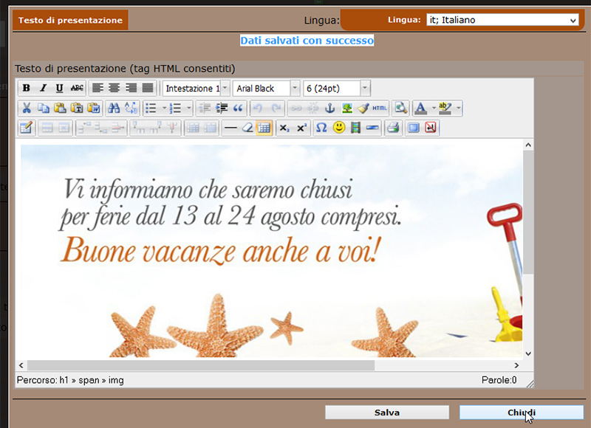Click the Chiudi button
This screenshot has height=428, width=591.
click(522, 413)
